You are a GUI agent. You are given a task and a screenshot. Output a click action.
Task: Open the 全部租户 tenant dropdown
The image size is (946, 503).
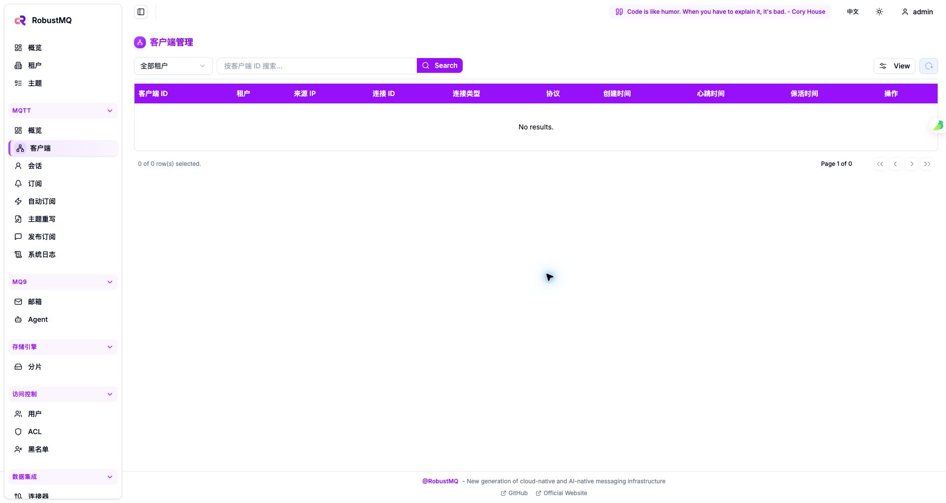pos(173,66)
